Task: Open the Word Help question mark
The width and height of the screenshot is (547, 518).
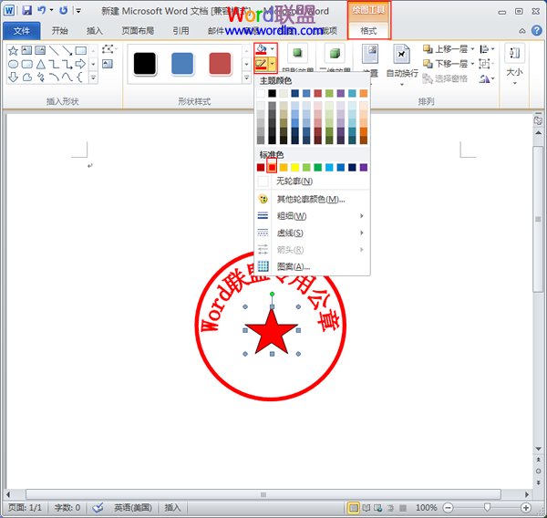Action: 537,31
